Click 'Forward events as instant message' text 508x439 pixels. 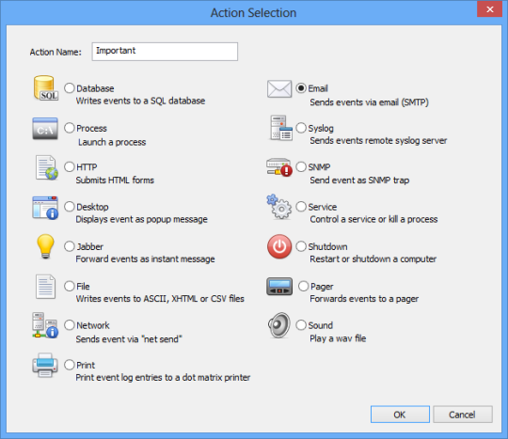point(145,259)
